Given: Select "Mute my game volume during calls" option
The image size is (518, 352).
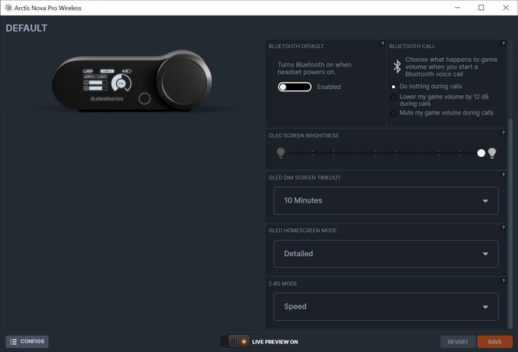Looking at the screenshot, I should [x=394, y=113].
